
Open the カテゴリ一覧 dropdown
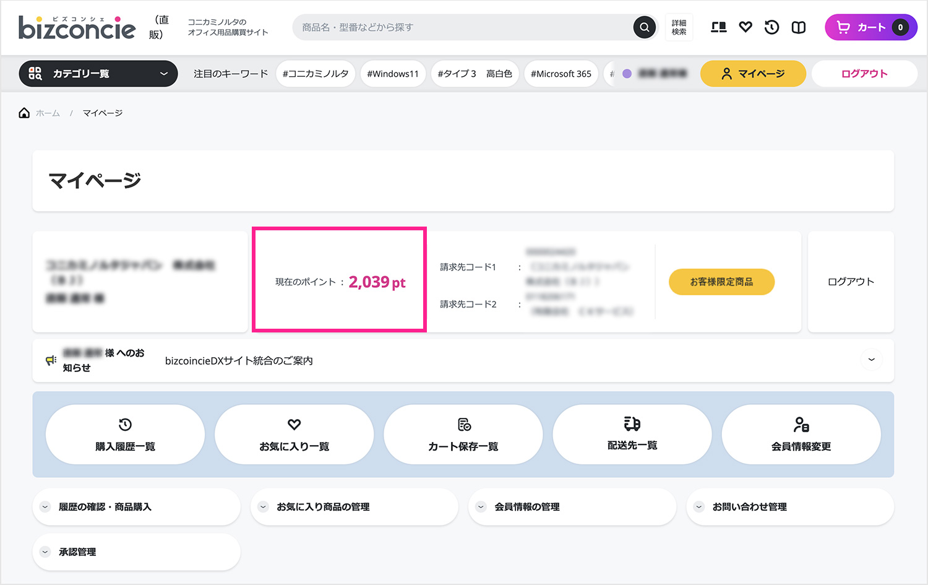[98, 74]
